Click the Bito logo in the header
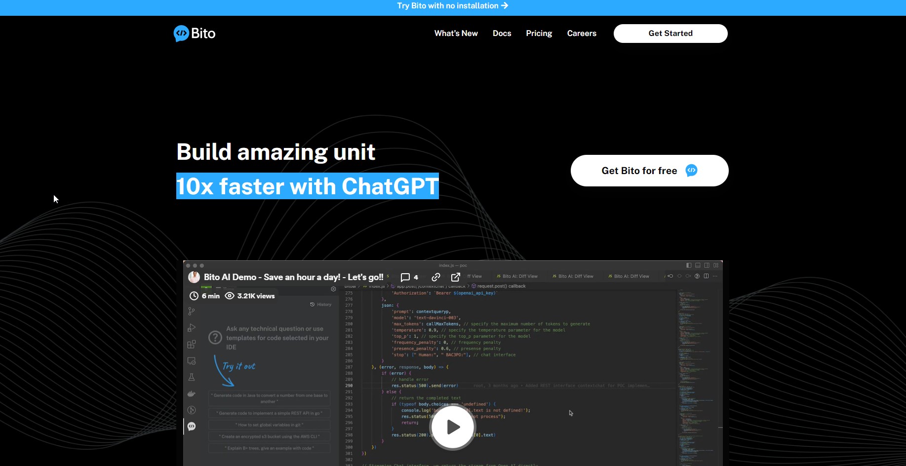Screen dimensions: 906x466 (195, 34)
